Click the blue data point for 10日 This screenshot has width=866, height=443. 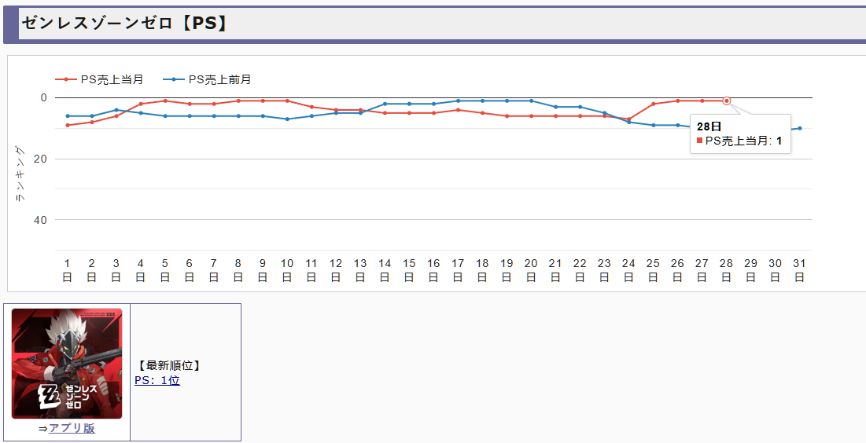coord(286,119)
